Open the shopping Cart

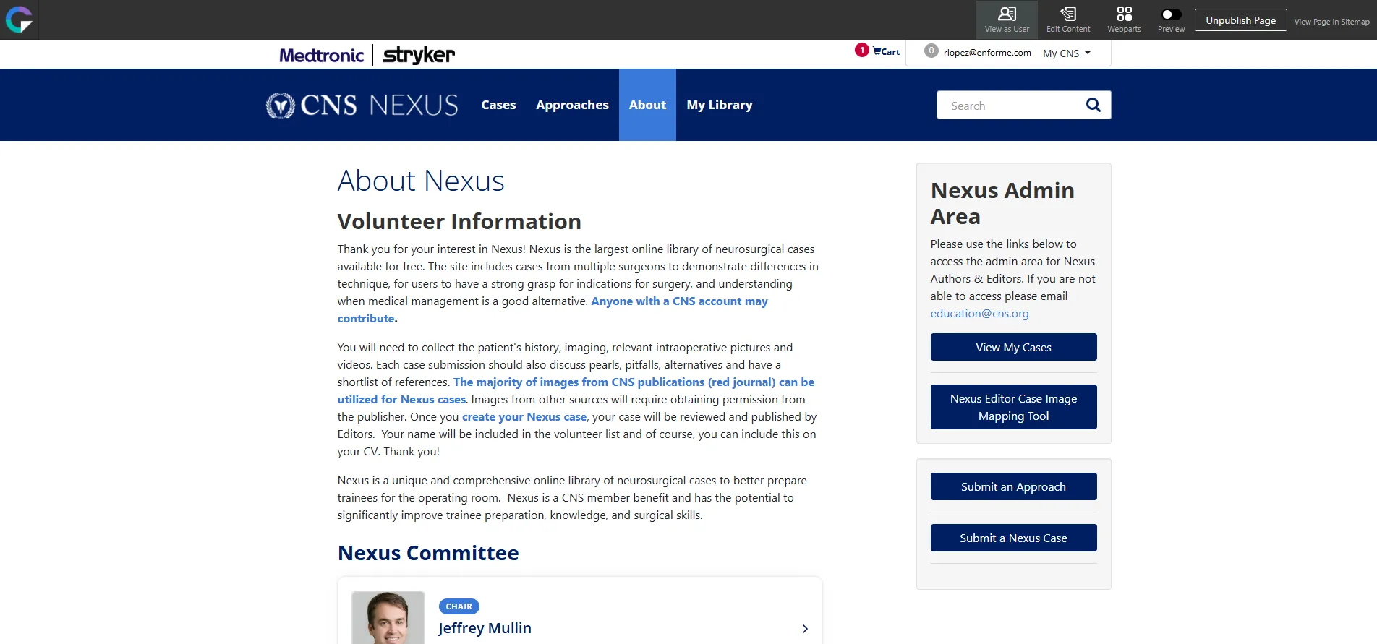(886, 51)
